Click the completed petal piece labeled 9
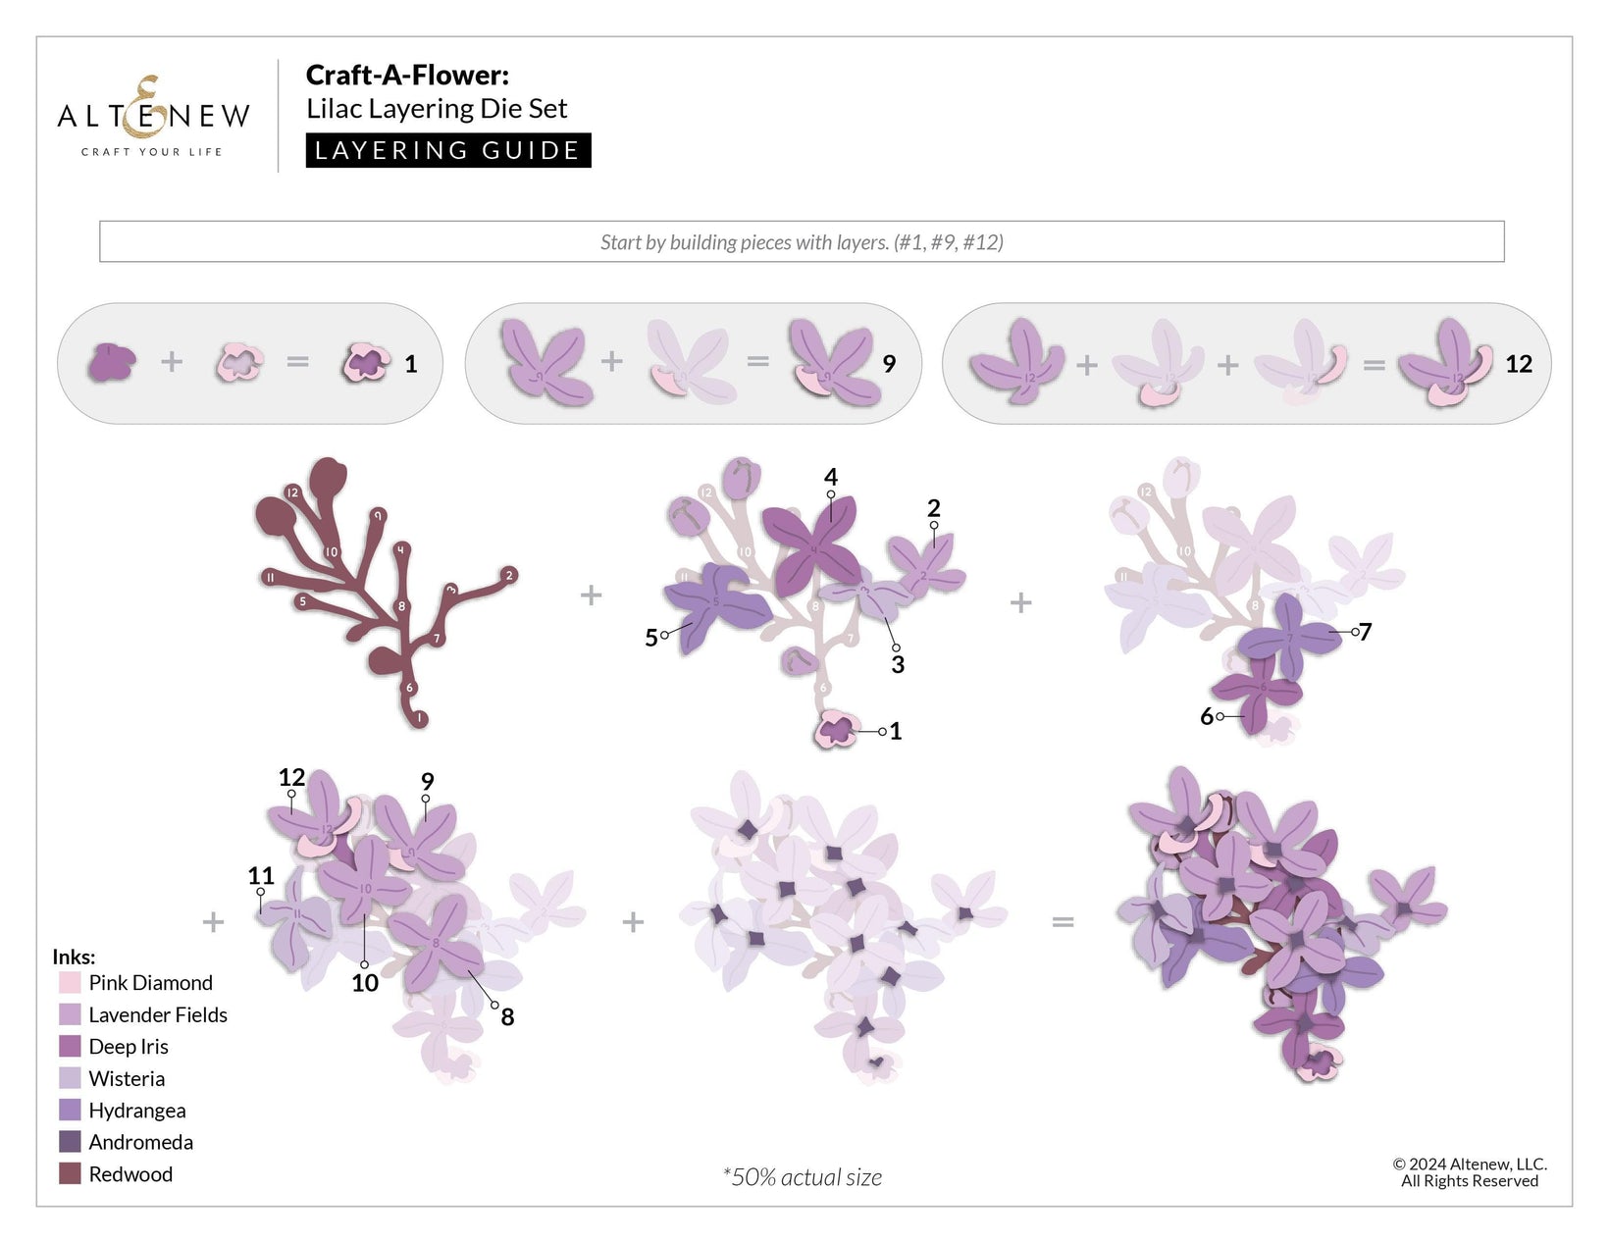Viewport: 1609px width, 1243px height. click(834, 362)
